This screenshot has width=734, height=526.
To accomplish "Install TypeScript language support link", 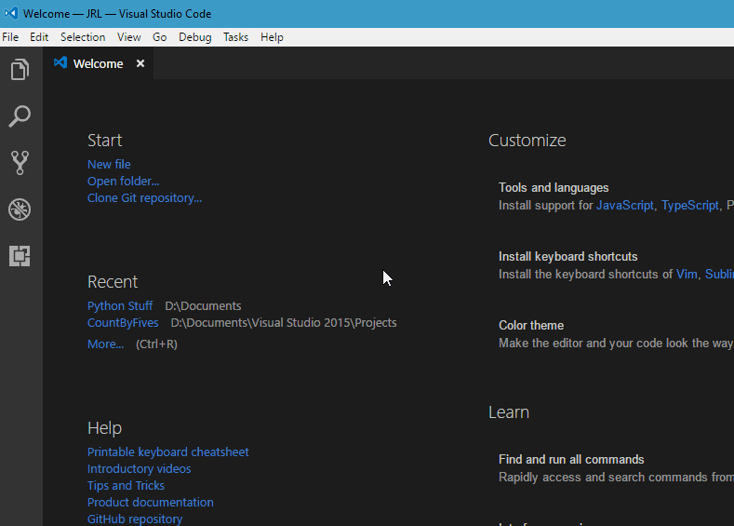I will tap(690, 206).
